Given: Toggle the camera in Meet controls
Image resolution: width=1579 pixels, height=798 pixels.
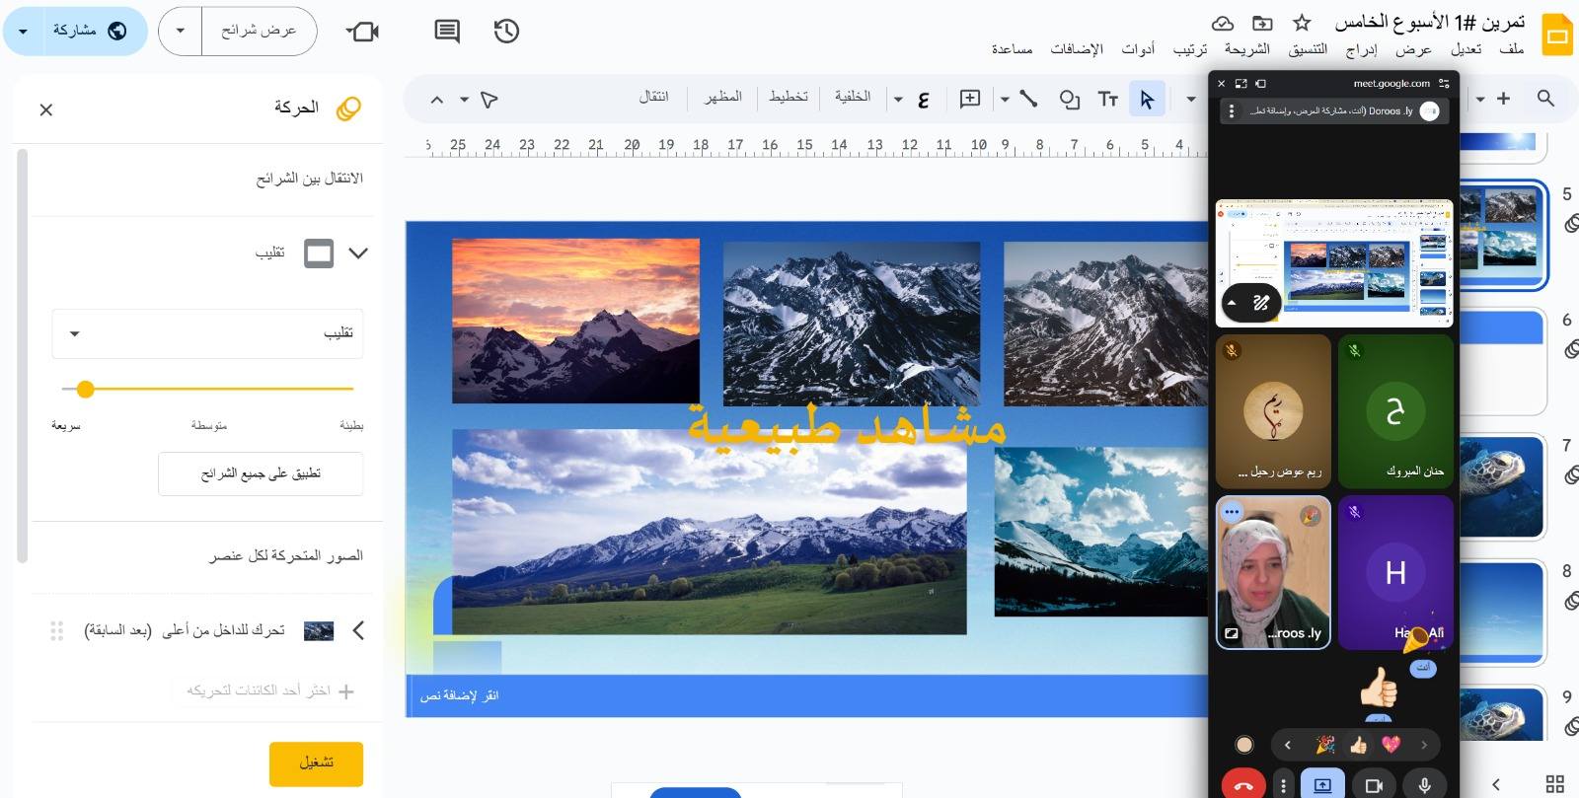Looking at the screenshot, I should pos(1373,785).
